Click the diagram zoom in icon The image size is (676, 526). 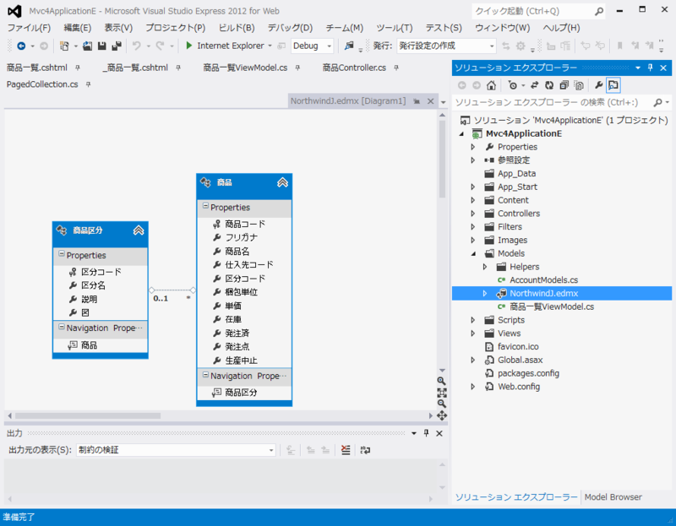click(441, 381)
